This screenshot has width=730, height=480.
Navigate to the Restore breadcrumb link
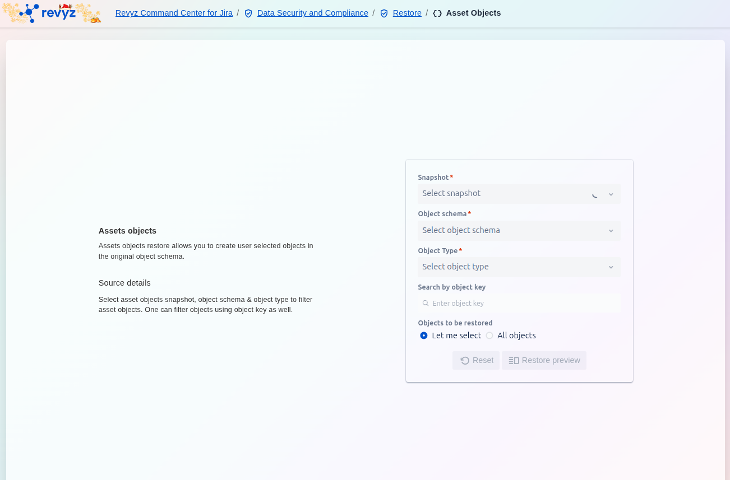(407, 13)
